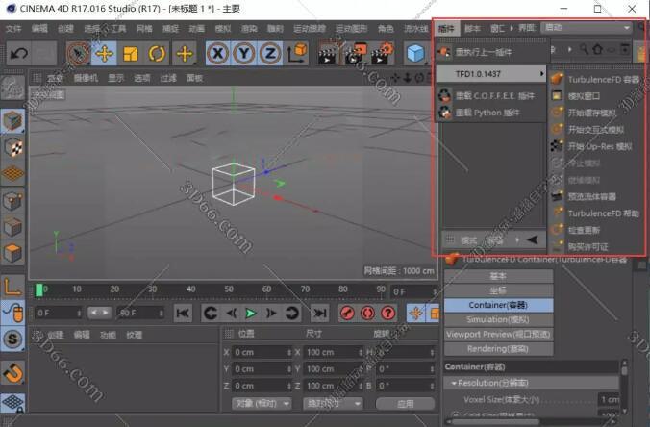Choose 开始缓存模拟 menu entry
The image size is (650, 427).
pos(598,113)
